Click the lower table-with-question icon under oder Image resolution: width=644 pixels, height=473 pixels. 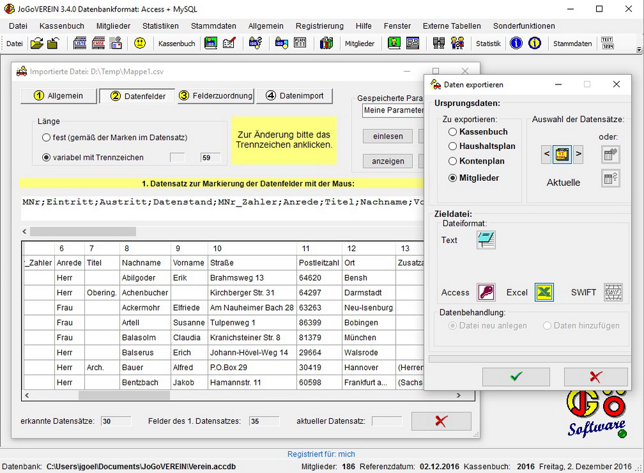611,178
